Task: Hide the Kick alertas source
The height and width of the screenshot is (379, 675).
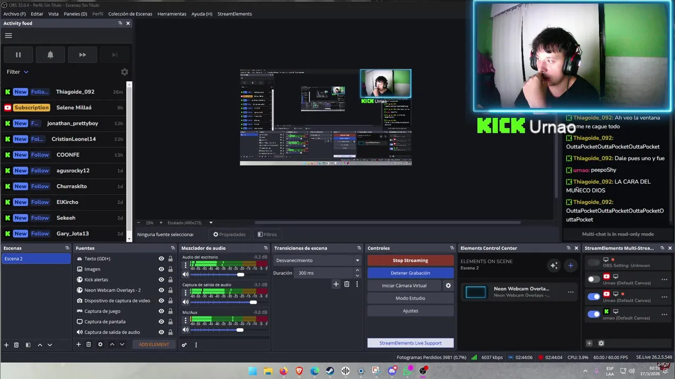Action: [161, 280]
